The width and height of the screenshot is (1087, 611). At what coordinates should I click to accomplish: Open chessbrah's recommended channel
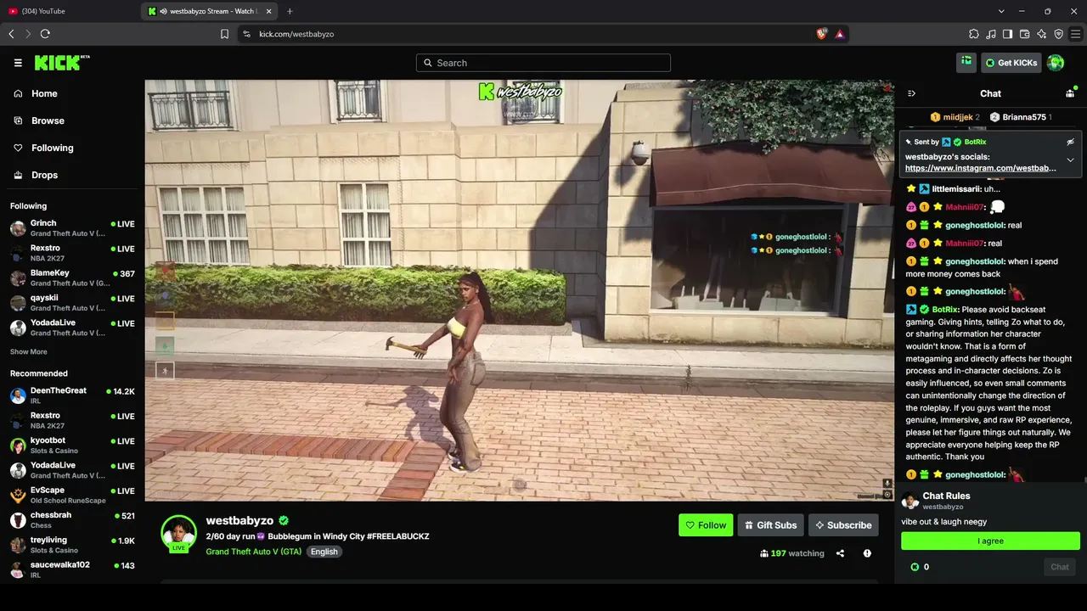point(72,520)
